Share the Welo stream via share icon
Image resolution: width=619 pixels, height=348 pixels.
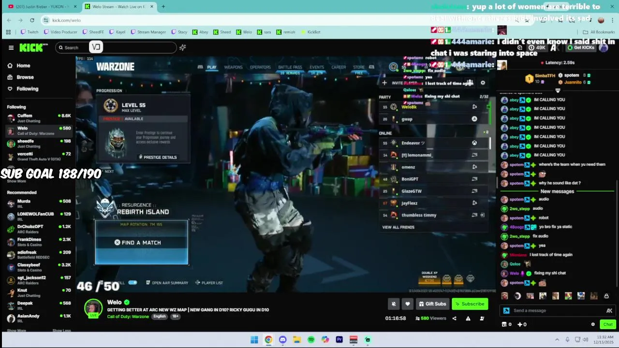(x=454, y=318)
